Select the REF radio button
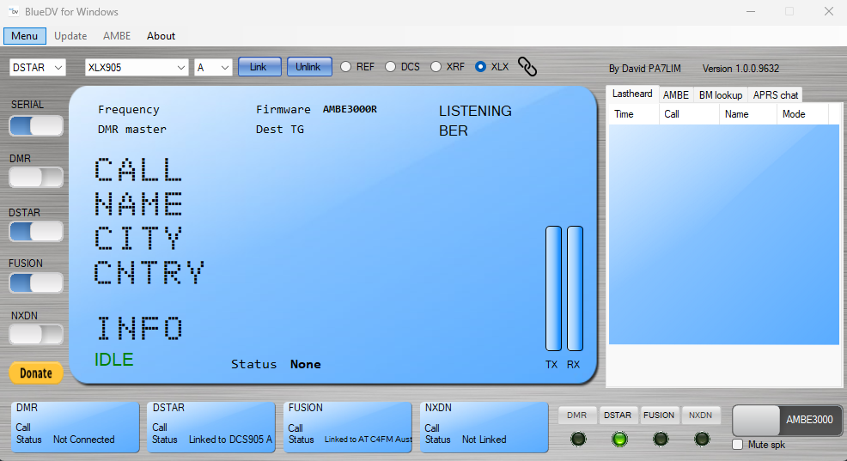Image resolution: width=847 pixels, height=461 pixels. (x=345, y=66)
